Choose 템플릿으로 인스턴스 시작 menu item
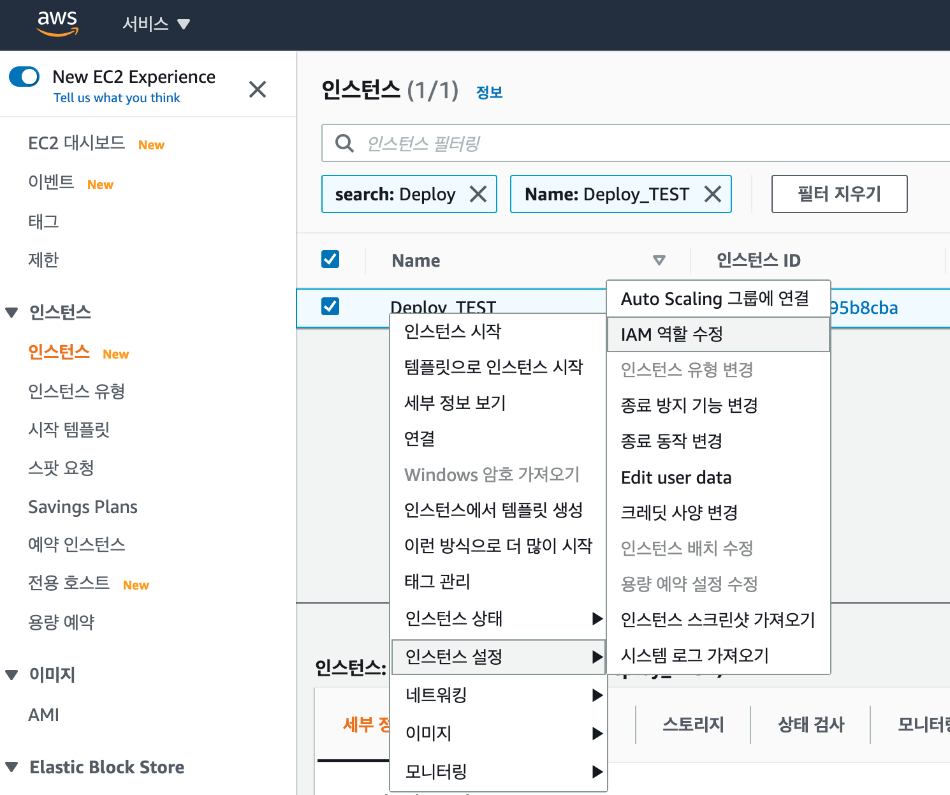Viewport: 950px width, 795px height. [498, 367]
